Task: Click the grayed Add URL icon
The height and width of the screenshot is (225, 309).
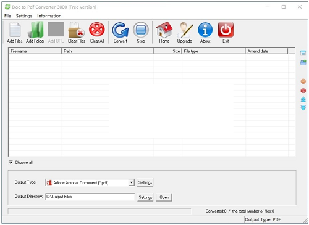Action: tap(56, 33)
